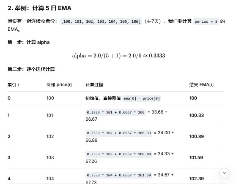
Task: Click the code "0.3333 * 104 + 0.6667 * 101.59"
Action: pos(119,175)
